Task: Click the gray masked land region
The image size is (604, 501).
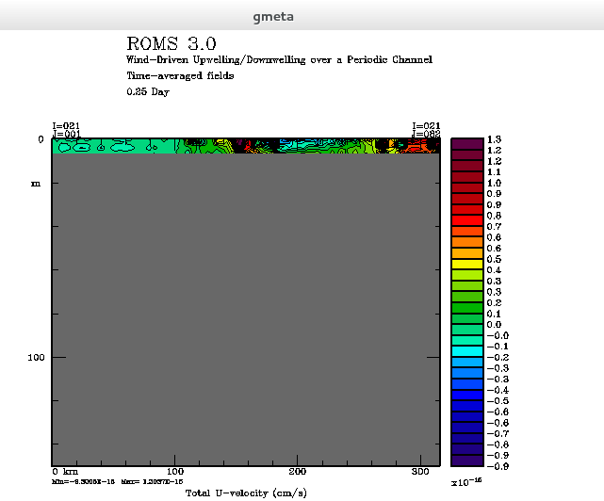Action: point(246,310)
